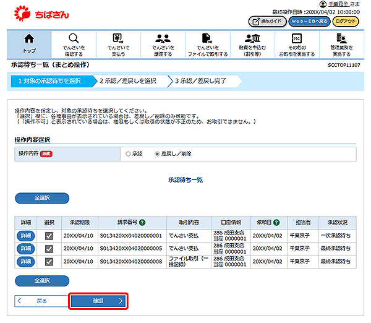Image resolution: width=371 pixels, height=323 pixels.
Task: Uncheck the ファイル取引 row checkbox
Action: (x=49, y=262)
